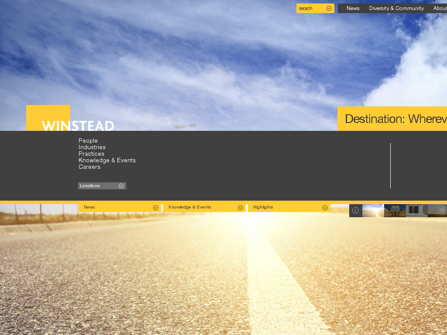447x335 pixels.
Task: Click the chevron icon on Knowledge & Events panel
Action: point(241,208)
